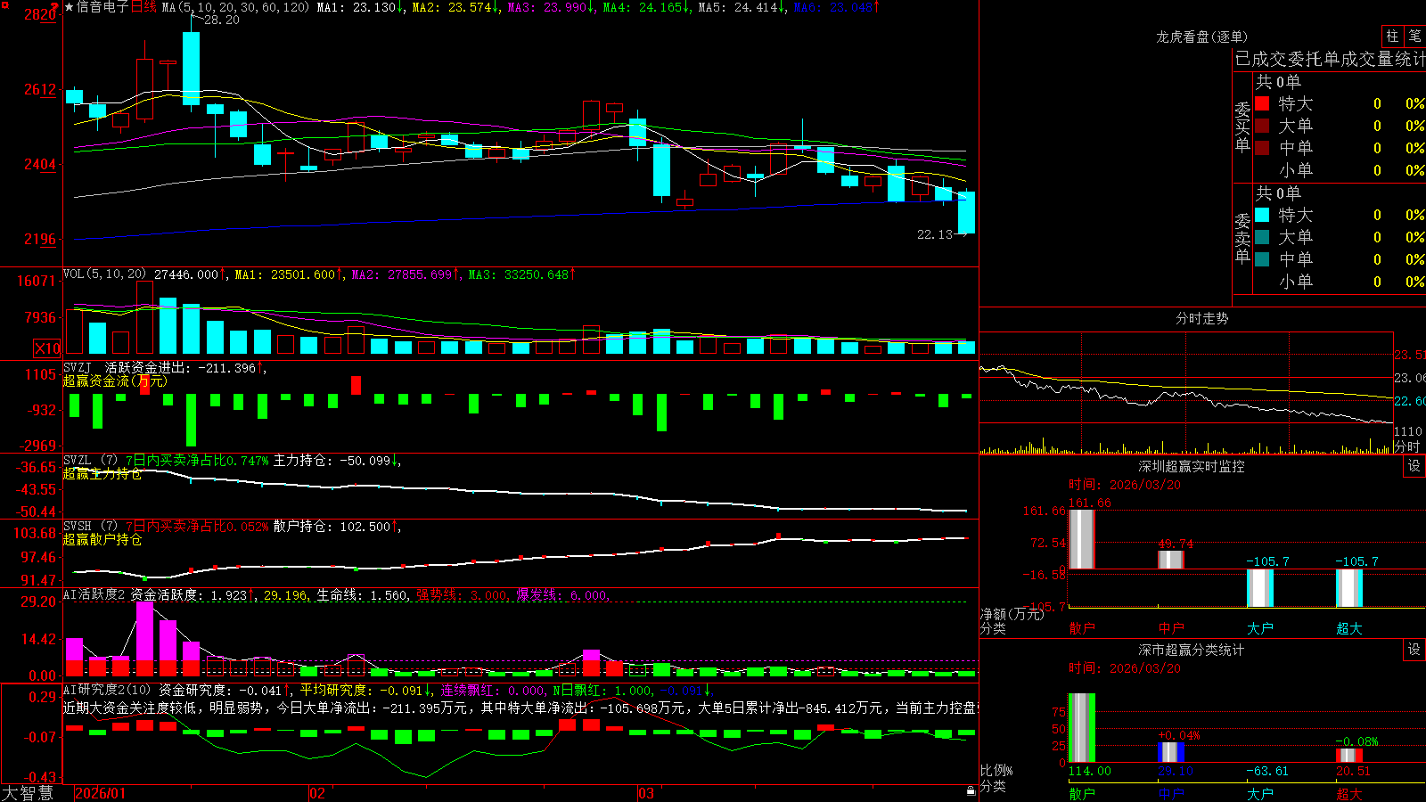The image size is (1426, 802).
Task: Click the 主力持仓: -50.099 readout
Action: pyautogui.click(x=337, y=461)
